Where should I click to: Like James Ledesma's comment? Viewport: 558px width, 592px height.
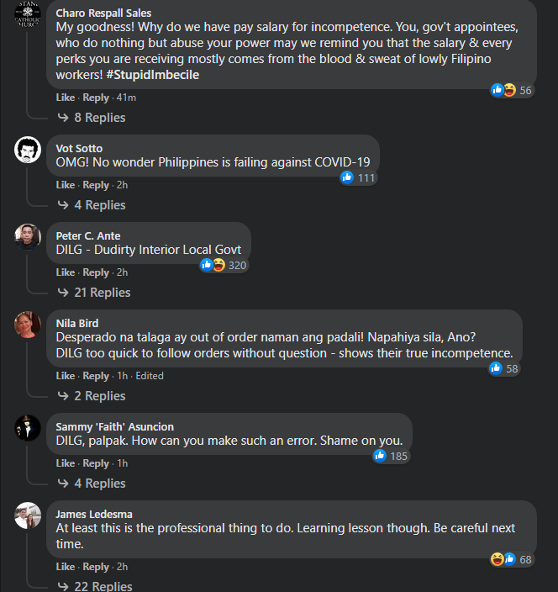(x=66, y=567)
